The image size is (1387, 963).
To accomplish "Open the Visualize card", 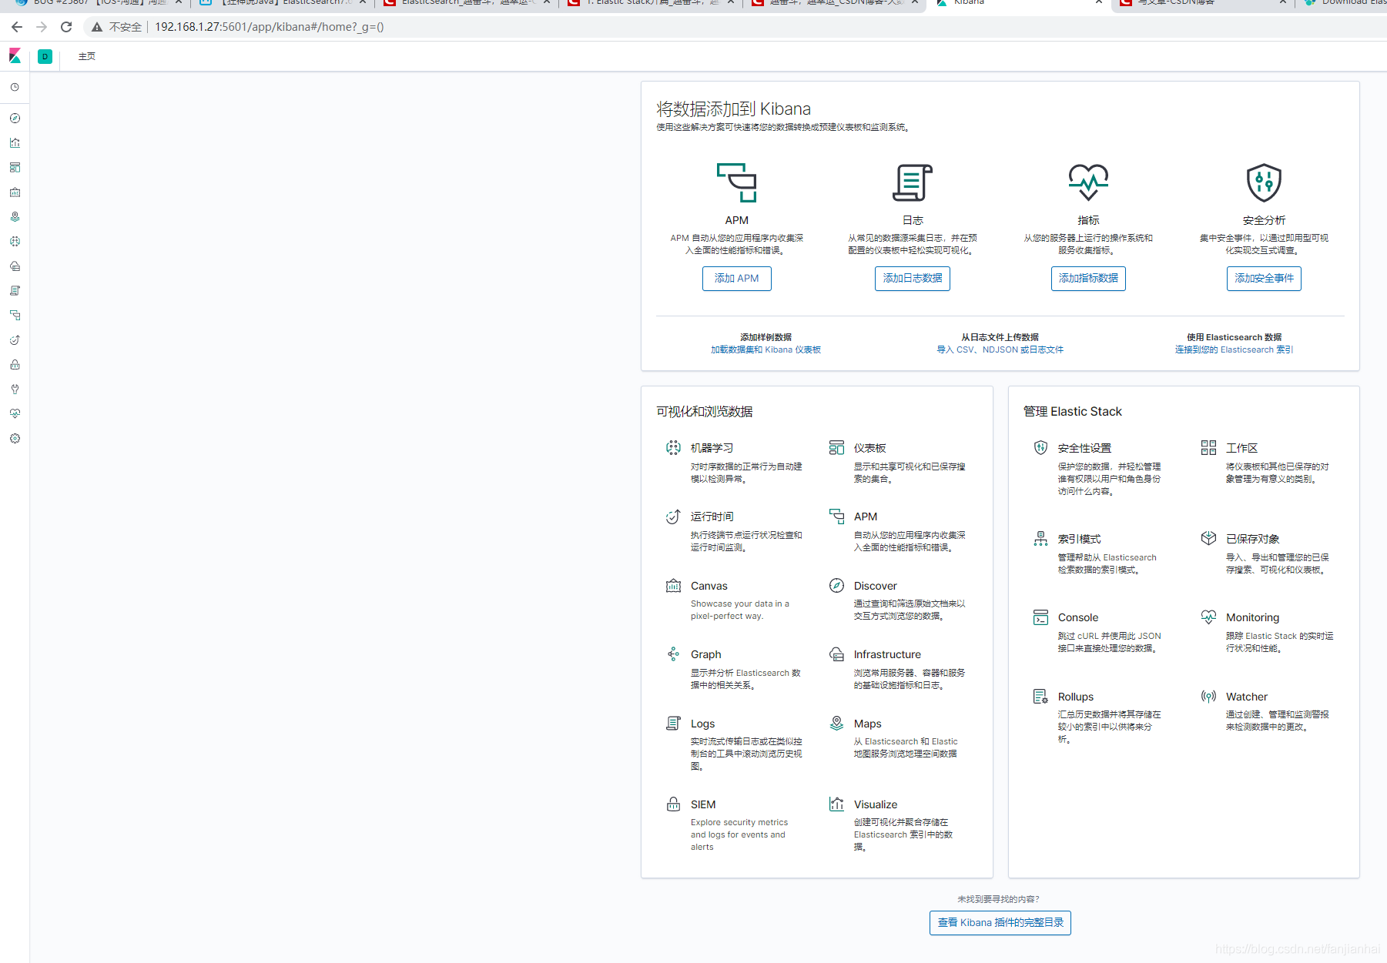I will coord(900,824).
